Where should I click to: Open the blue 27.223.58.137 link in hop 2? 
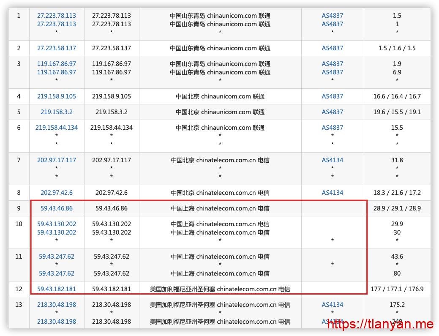coord(57,48)
